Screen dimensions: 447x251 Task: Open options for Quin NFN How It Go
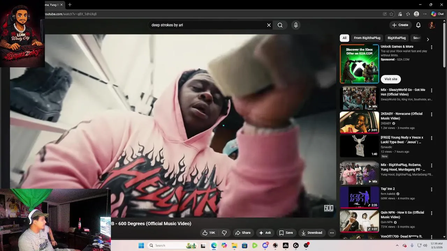click(x=432, y=213)
